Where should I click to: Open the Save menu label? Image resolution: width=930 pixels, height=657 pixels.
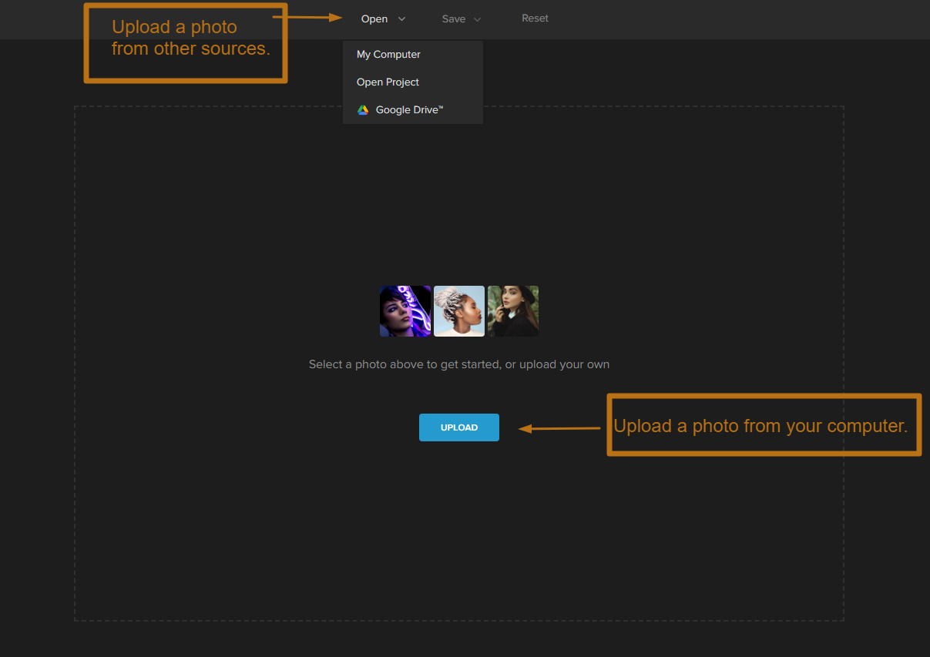tap(453, 19)
